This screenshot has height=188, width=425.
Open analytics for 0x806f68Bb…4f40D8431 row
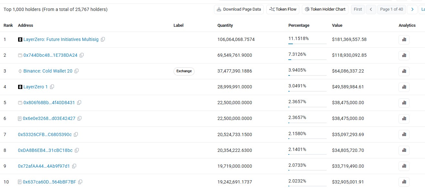tap(404, 103)
